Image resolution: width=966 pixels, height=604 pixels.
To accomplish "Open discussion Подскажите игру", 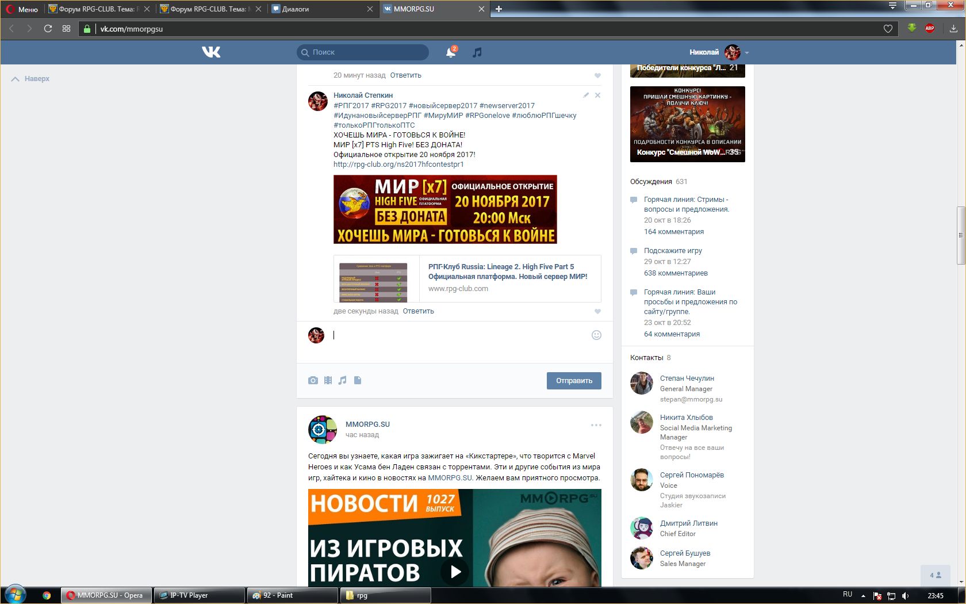I will pyautogui.click(x=673, y=251).
